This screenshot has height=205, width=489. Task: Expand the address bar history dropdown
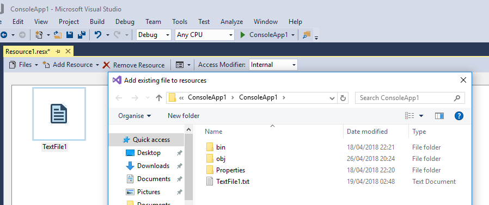332,98
